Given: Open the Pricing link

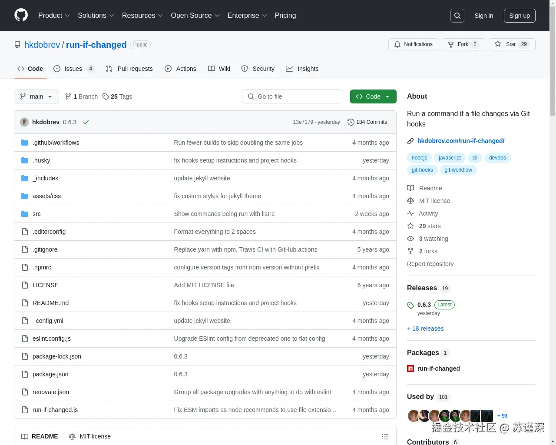Looking at the screenshot, I should click(x=285, y=16).
